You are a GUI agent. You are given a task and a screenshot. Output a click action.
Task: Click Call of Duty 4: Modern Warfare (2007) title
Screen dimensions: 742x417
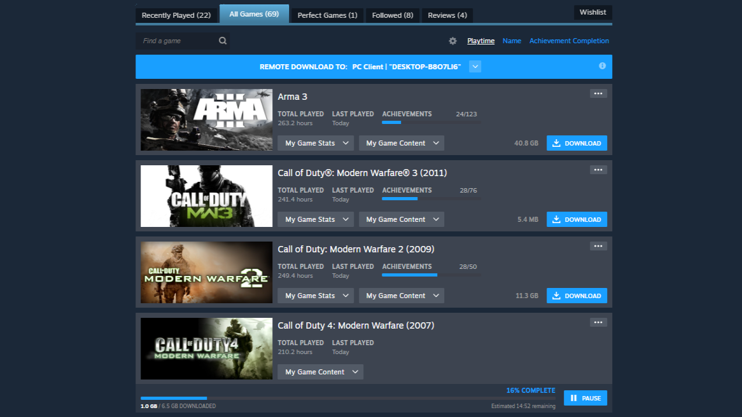[x=356, y=325]
